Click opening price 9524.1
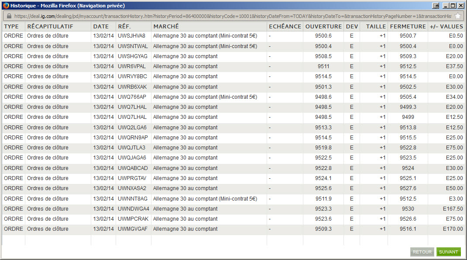Screen dimensions: 467x260 pos(323,178)
